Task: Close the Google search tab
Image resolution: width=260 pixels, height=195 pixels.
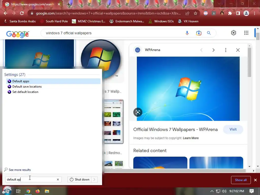Action: 59,4
